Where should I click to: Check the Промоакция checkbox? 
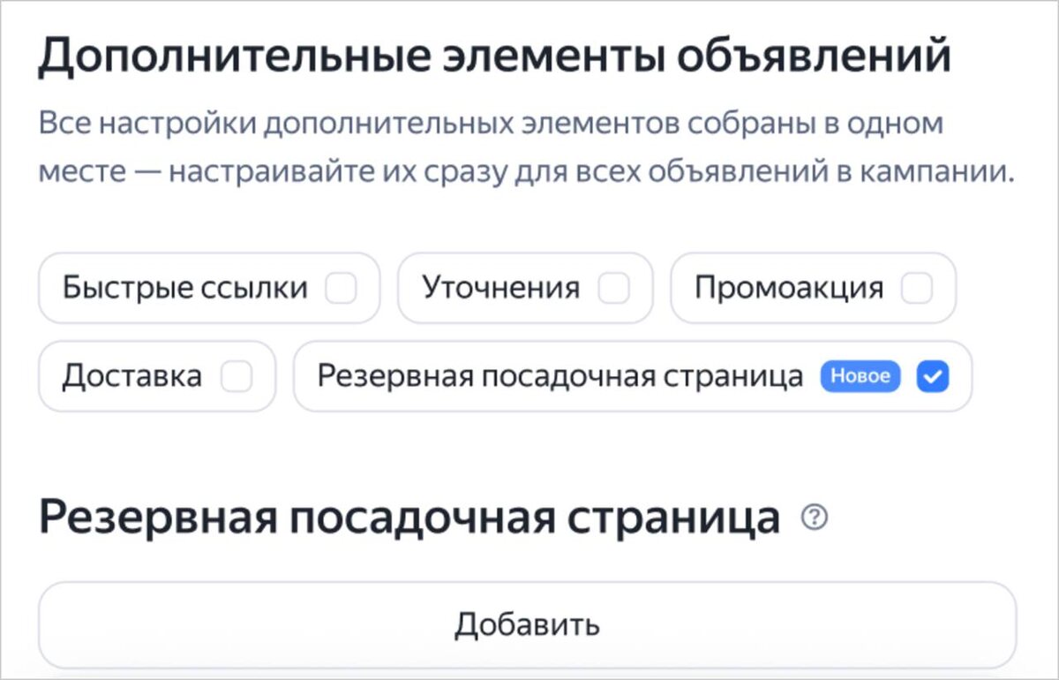click(917, 289)
